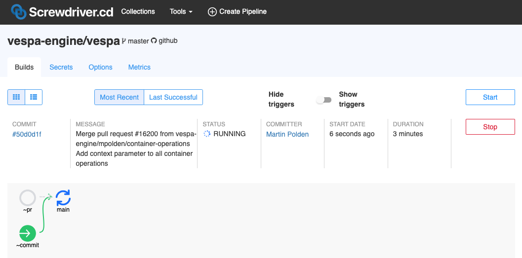This screenshot has width=522, height=258.
Task: Click the MESSAGE column header
Action: tap(90, 124)
